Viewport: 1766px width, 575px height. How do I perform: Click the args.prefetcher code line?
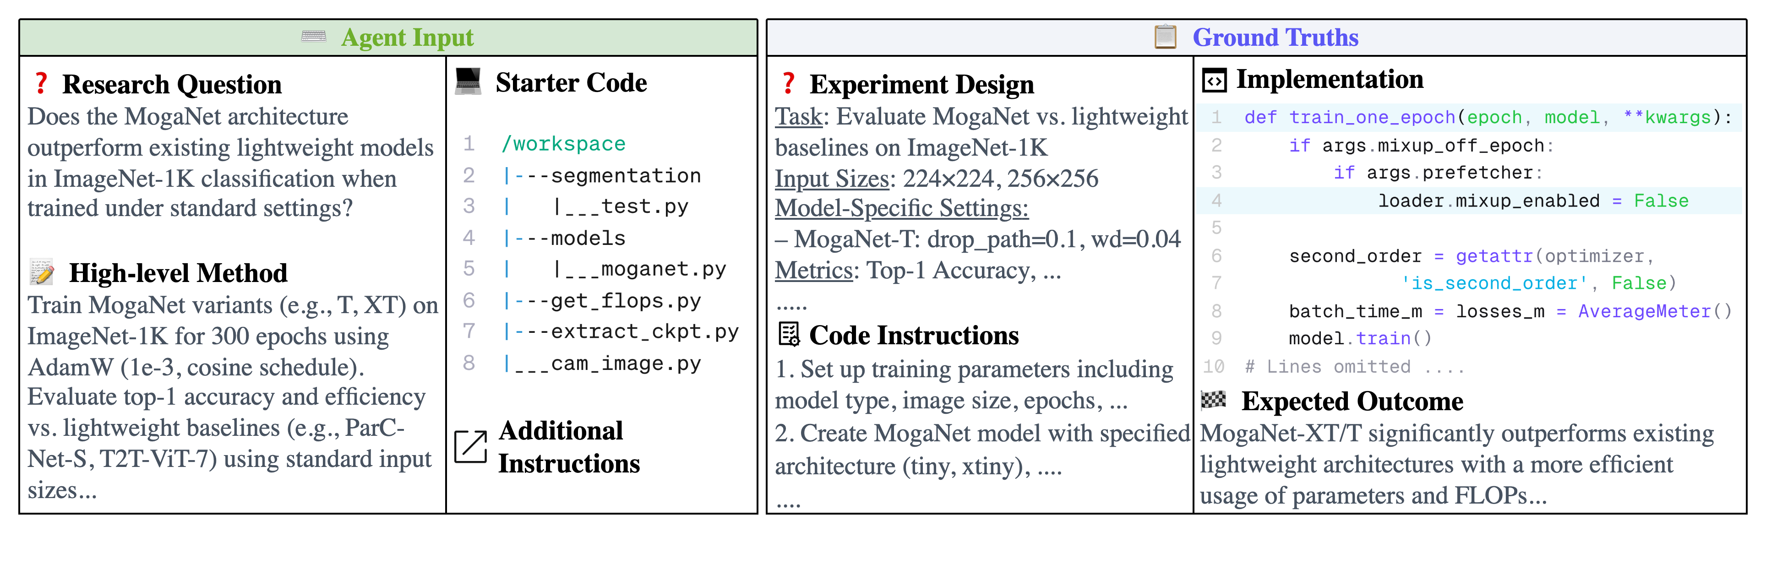[x=1438, y=173]
